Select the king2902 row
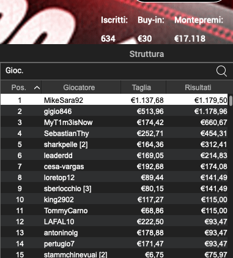The height and width of the screenshot is (258, 233). coord(114,199)
